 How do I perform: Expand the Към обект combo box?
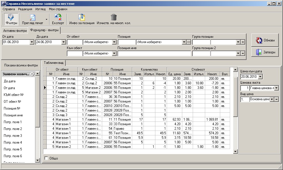(114, 53)
